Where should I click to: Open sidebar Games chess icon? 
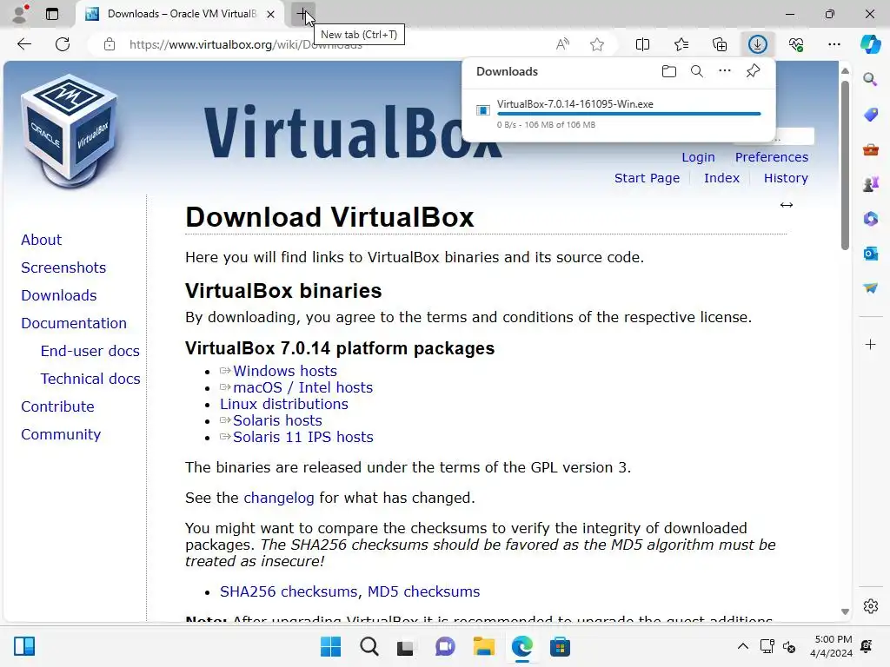871,184
